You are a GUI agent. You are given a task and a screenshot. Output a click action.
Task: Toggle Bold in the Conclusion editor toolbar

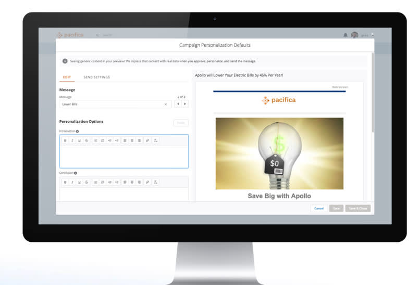click(65, 183)
